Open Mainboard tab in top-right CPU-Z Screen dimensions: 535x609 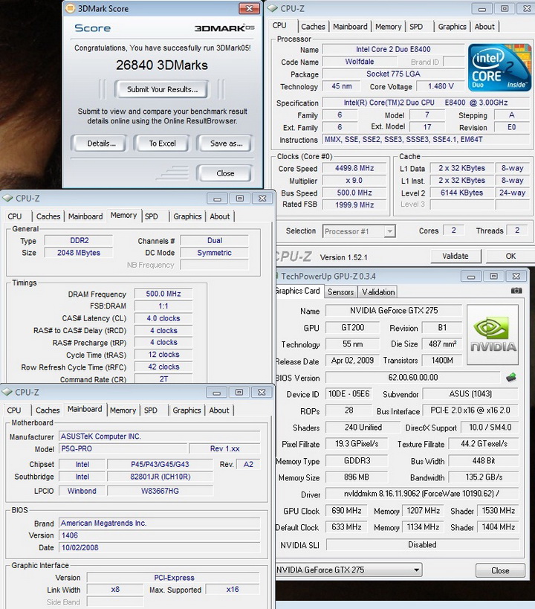click(350, 27)
